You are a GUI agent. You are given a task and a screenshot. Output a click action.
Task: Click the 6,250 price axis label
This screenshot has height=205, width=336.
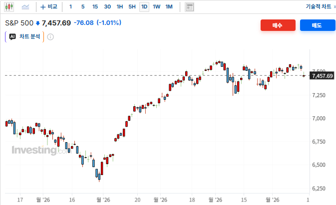pyautogui.click(x=319, y=189)
